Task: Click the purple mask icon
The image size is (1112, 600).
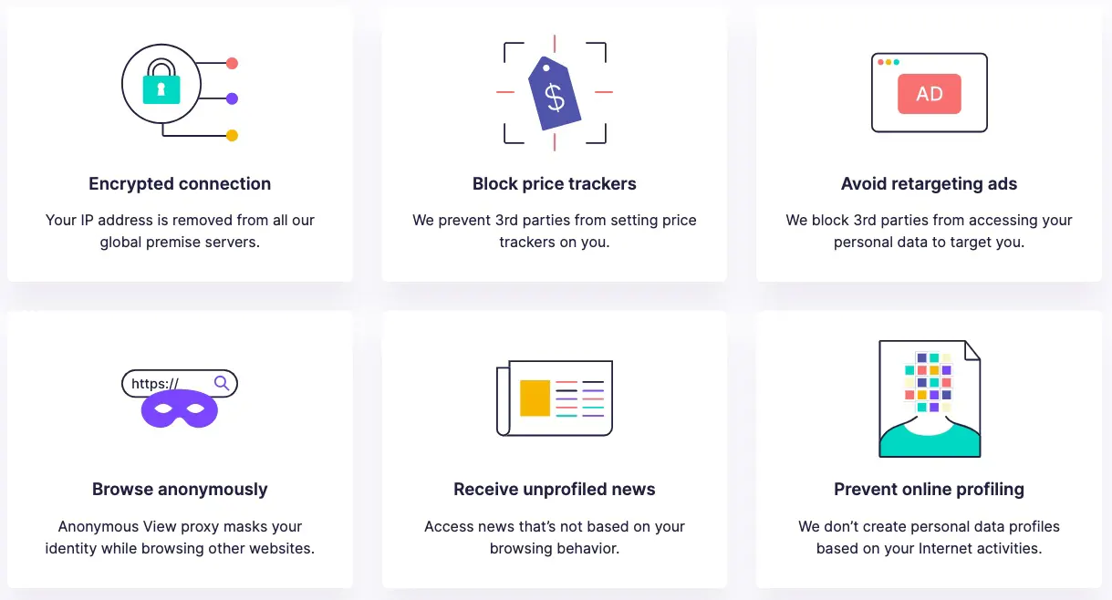Action: 180,409
